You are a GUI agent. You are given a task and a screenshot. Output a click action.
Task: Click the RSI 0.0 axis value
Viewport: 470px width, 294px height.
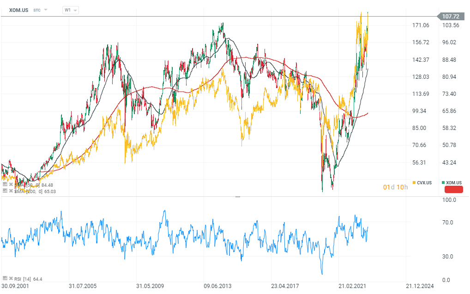click(x=446, y=280)
